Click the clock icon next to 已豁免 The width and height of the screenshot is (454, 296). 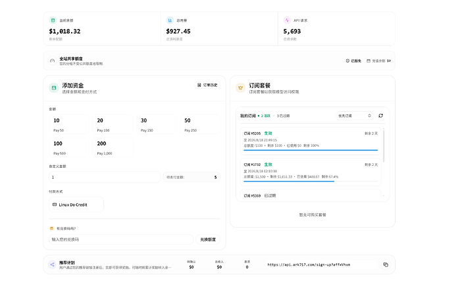pyautogui.click(x=347, y=61)
